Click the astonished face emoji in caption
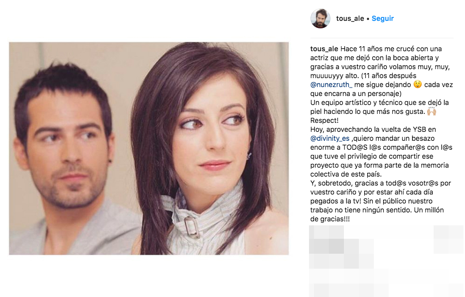This screenshot has height=297, width=465. click(418, 85)
